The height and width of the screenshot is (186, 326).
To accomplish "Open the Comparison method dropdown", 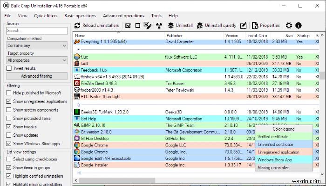I will (x=37, y=46).
